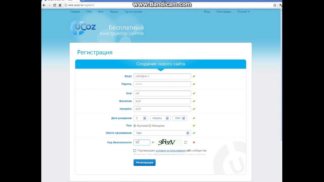Click the red error cross beside captcha
This screenshot has height=182, width=324.
pyautogui.click(x=194, y=142)
